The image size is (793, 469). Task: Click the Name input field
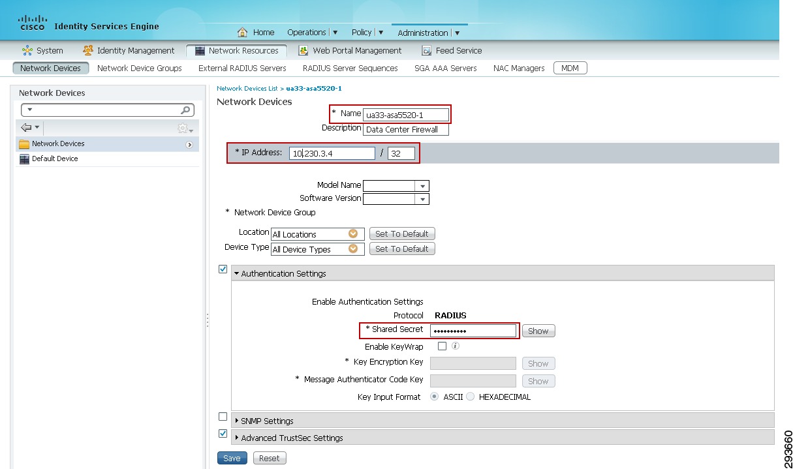[x=405, y=115]
